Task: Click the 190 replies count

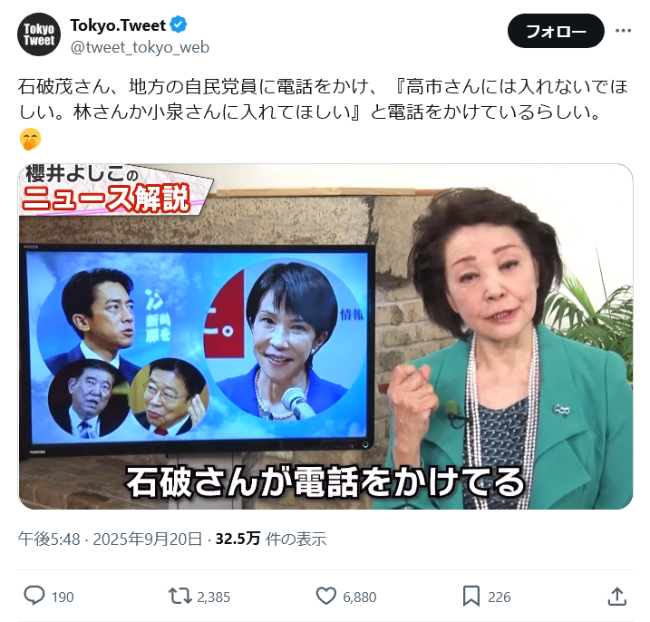Action: (x=63, y=598)
